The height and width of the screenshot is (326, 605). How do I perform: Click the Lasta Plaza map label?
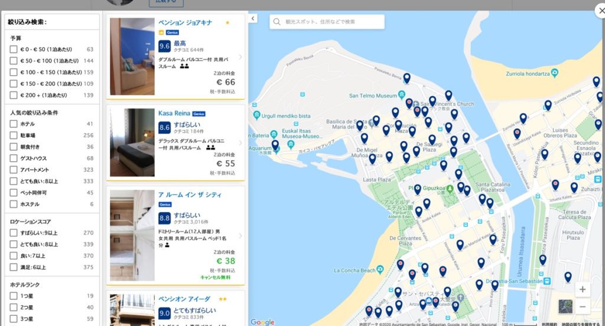tap(376, 180)
